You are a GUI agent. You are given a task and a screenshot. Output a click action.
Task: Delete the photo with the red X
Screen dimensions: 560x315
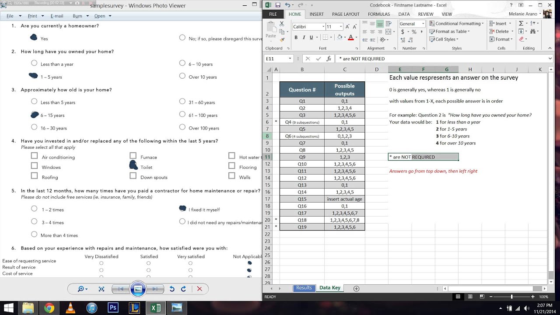[x=199, y=289]
